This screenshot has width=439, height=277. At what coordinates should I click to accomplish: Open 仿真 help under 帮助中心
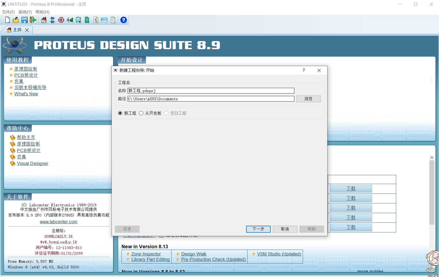pyautogui.click(x=22, y=157)
